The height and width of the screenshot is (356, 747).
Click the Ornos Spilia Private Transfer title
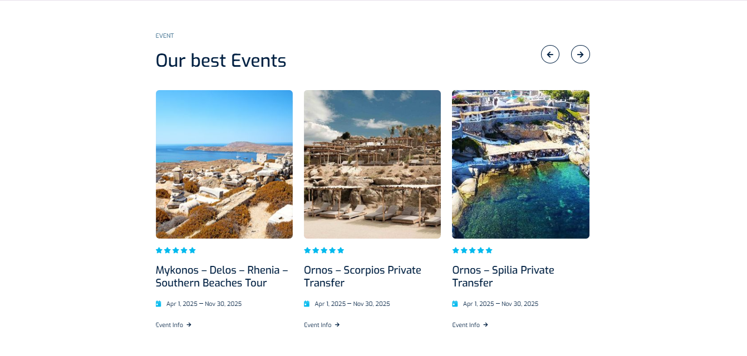503,276
